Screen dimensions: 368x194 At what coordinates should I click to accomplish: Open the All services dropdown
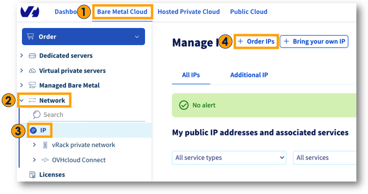[325, 157]
